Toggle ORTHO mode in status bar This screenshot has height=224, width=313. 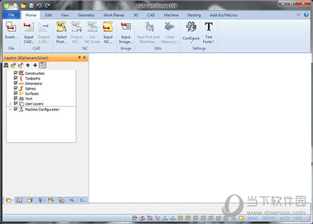269,218
